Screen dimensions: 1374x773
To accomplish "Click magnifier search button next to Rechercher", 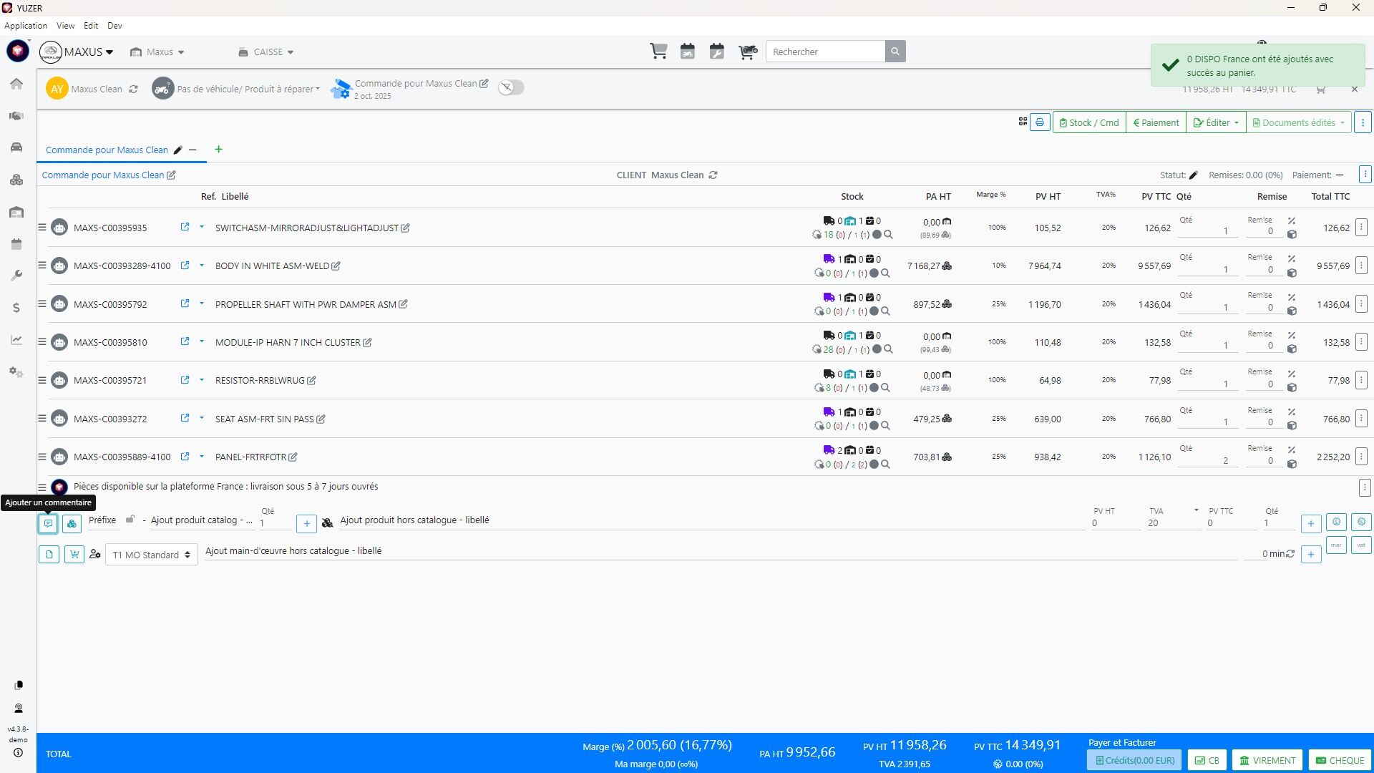I will 895,52.
